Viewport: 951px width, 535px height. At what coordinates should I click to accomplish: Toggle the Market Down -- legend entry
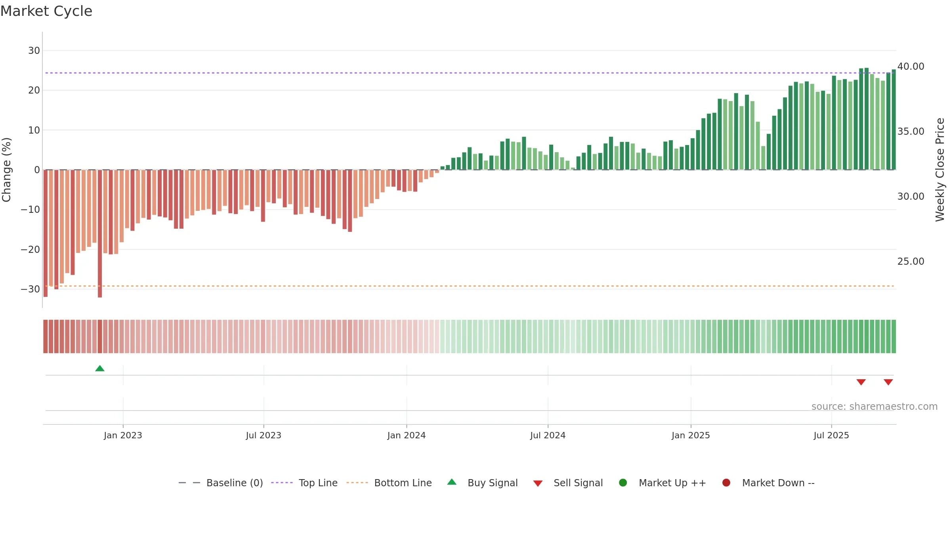tap(768, 483)
